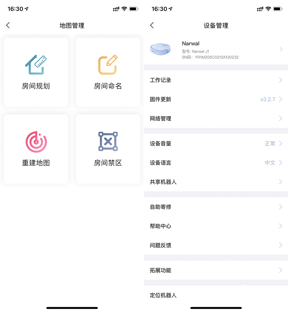Go back from 设备管理 screen

(x=152, y=25)
